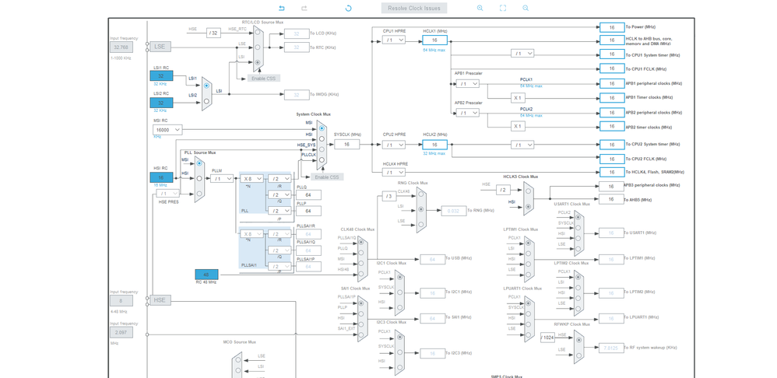Screen dimensions: 777x378
Task: Click the zoom out magnifier icon
Action: point(526,9)
